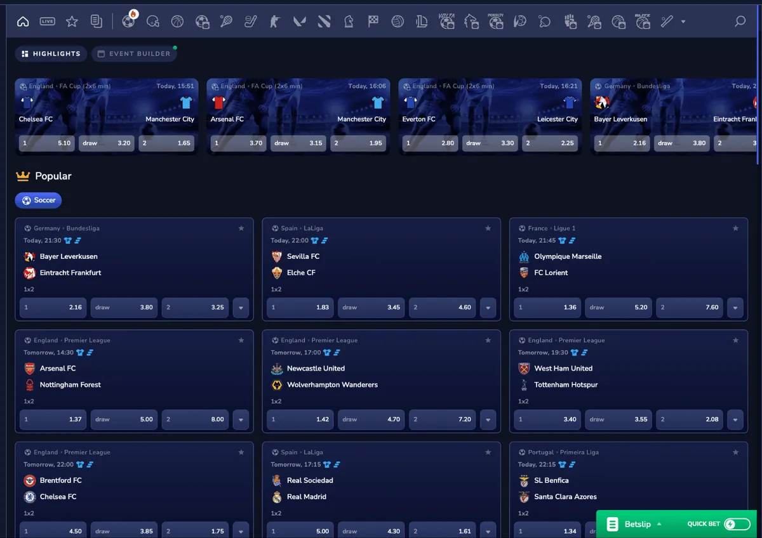Viewport: 762px width, 538px height.
Task: Expand more markets for Bayer Leverkusen card
Action: click(x=241, y=308)
